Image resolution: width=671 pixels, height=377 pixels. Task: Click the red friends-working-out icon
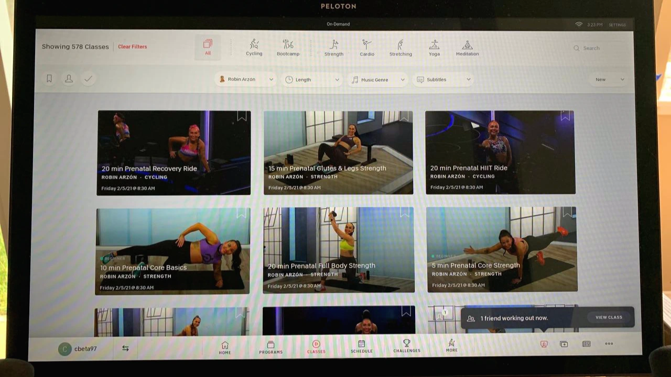(544, 344)
